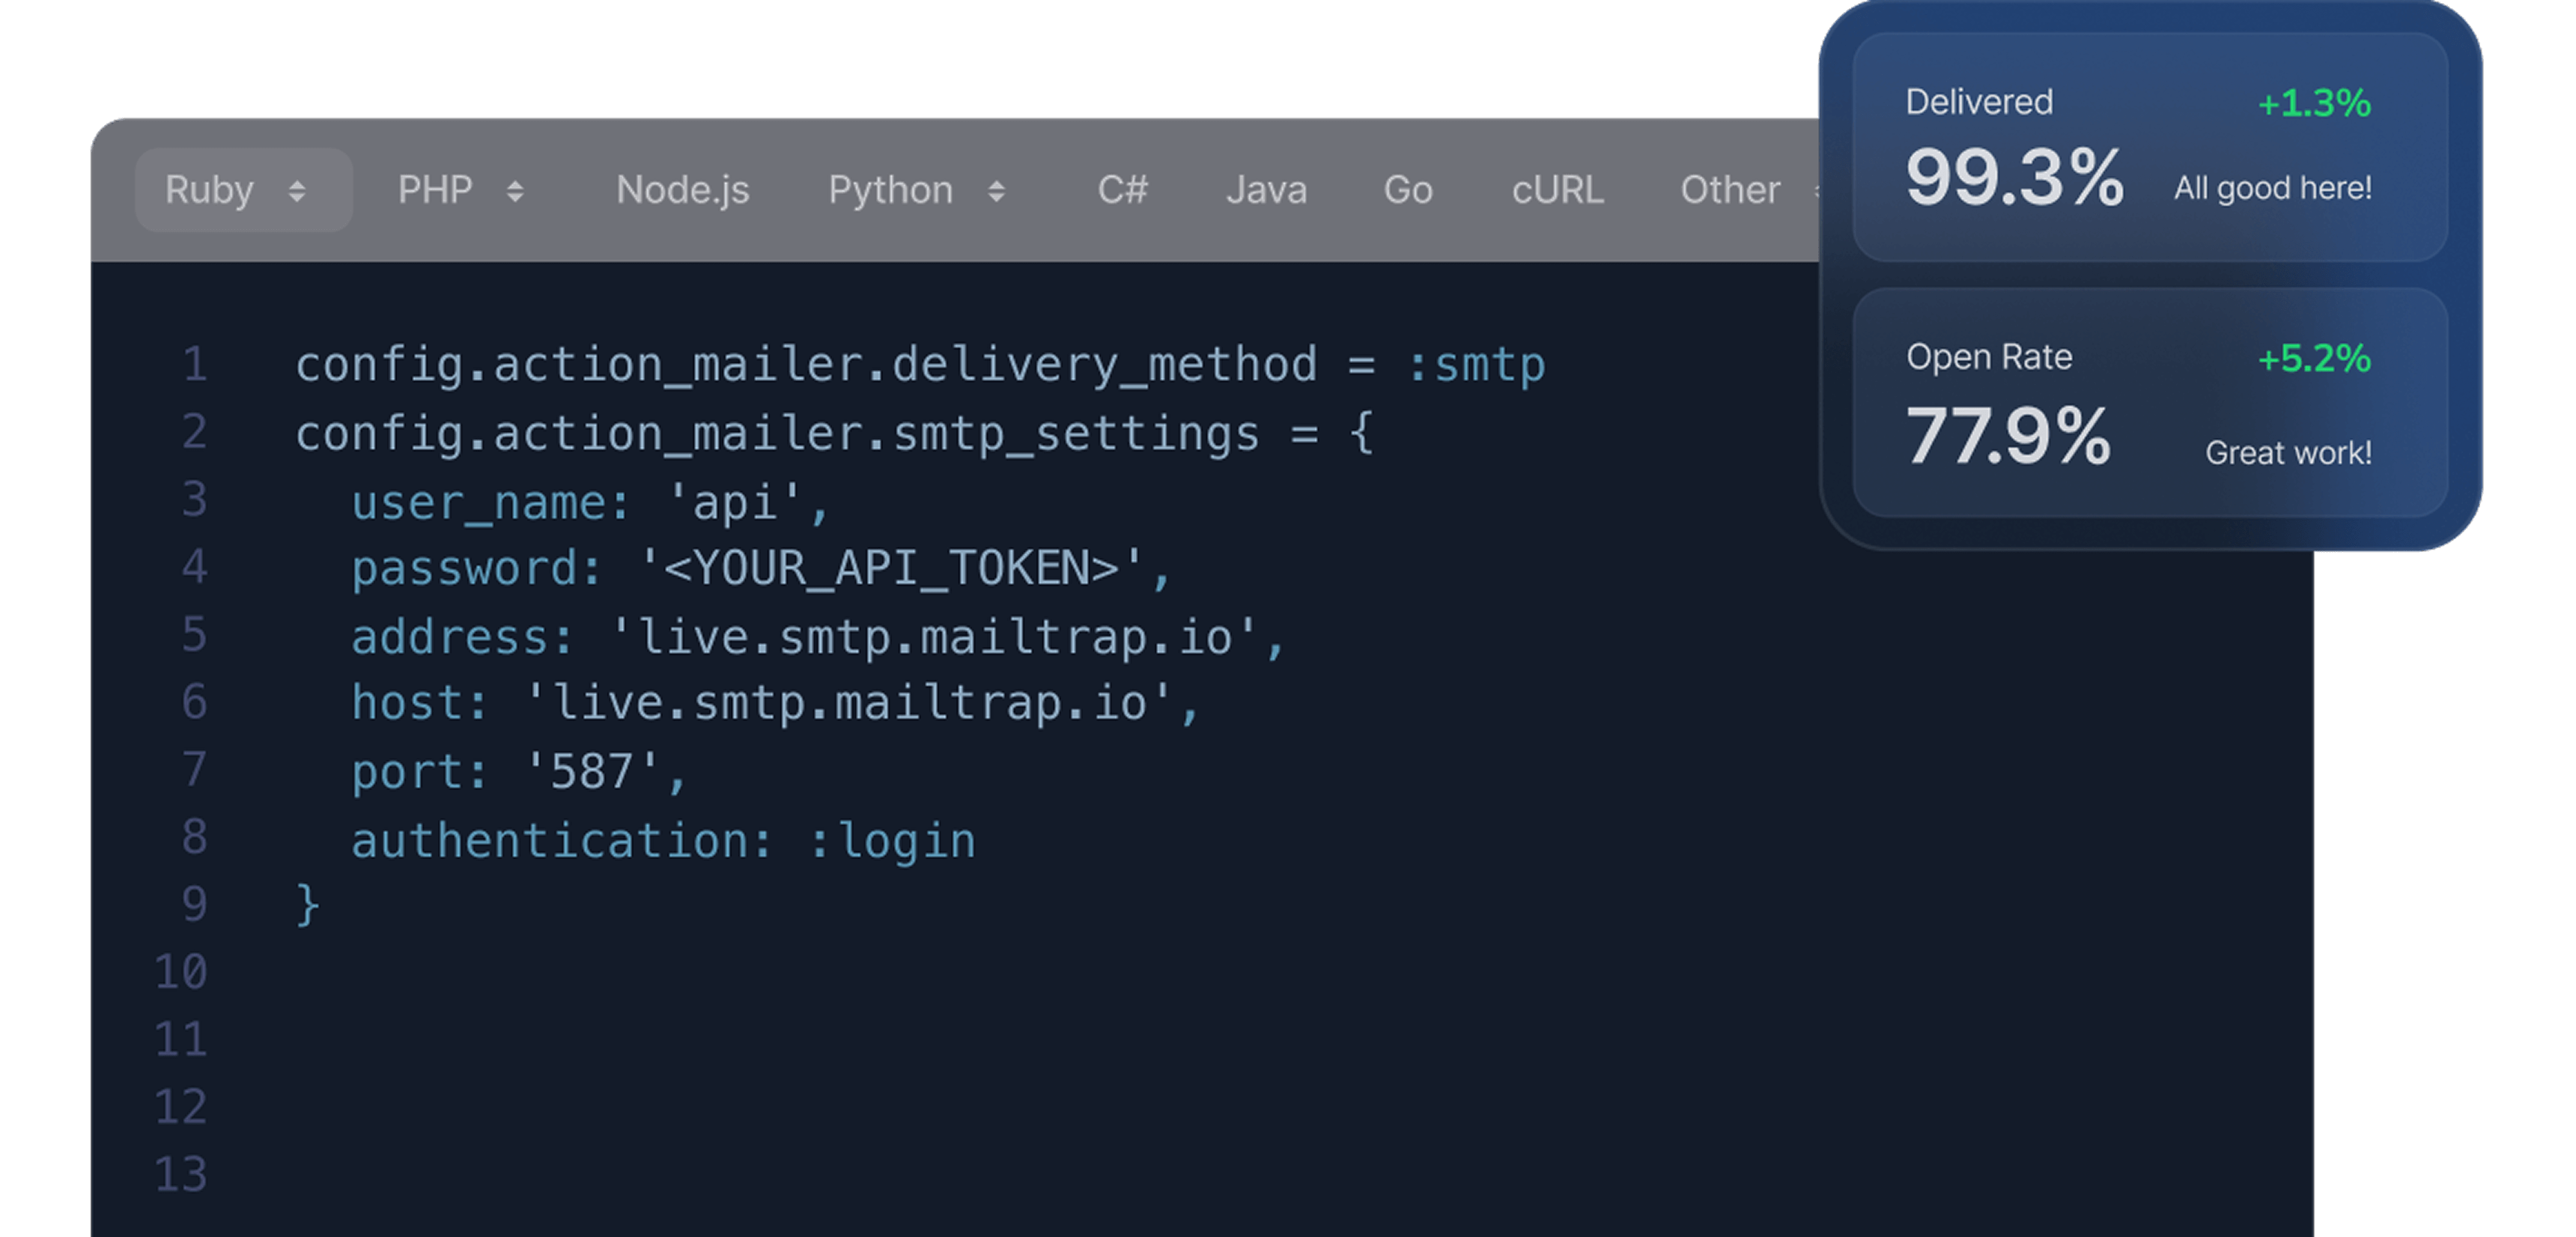The width and height of the screenshot is (2576, 1237).
Task: Open the Ruby tab's up-down arrows
Action: point(297,191)
